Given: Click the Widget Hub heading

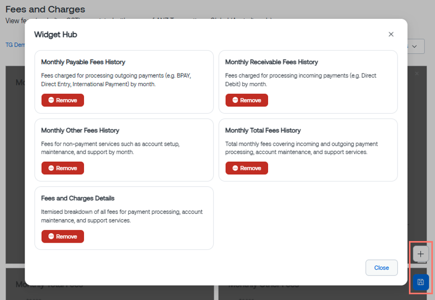Looking at the screenshot, I should pos(56,34).
